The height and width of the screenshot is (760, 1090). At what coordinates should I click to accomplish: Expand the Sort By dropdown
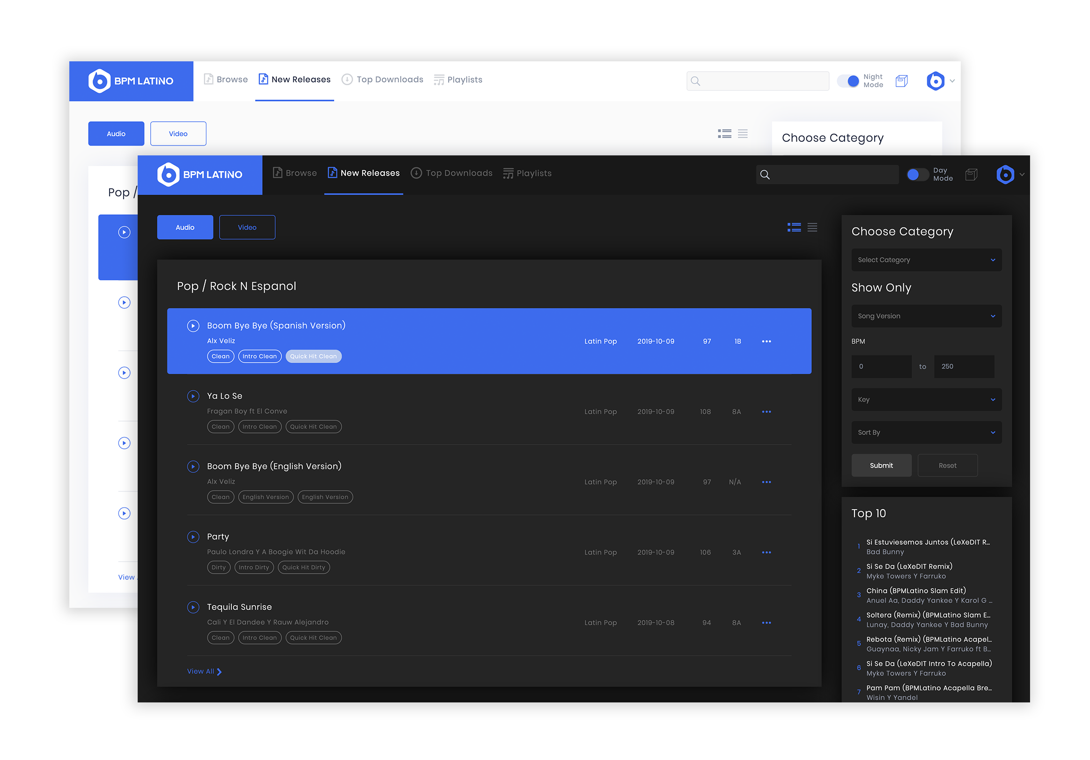tap(926, 433)
